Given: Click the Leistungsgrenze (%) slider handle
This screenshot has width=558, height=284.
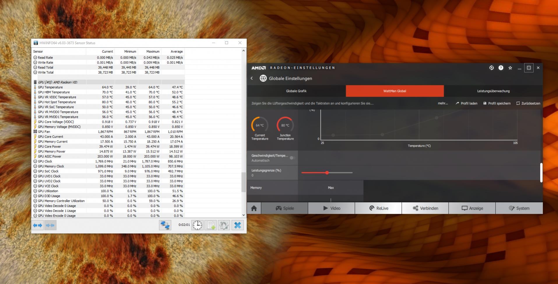Looking at the screenshot, I should tap(327, 173).
